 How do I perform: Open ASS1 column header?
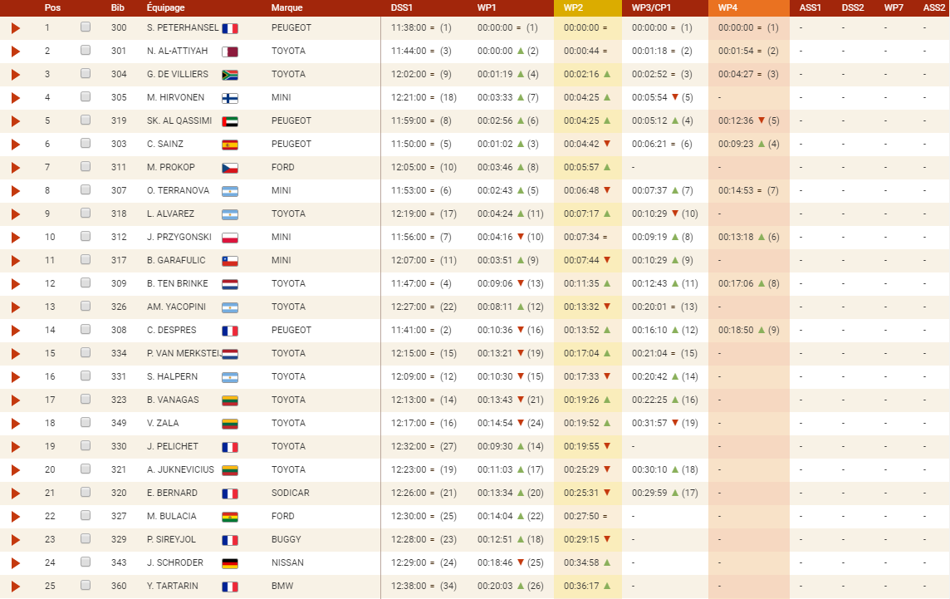click(810, 7)
